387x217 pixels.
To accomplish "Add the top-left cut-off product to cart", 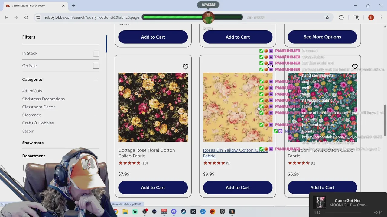I will point(153,37).
